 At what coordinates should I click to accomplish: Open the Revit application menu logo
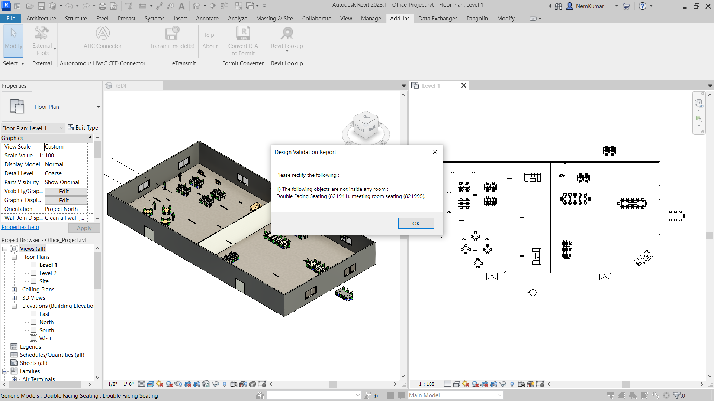6,6
